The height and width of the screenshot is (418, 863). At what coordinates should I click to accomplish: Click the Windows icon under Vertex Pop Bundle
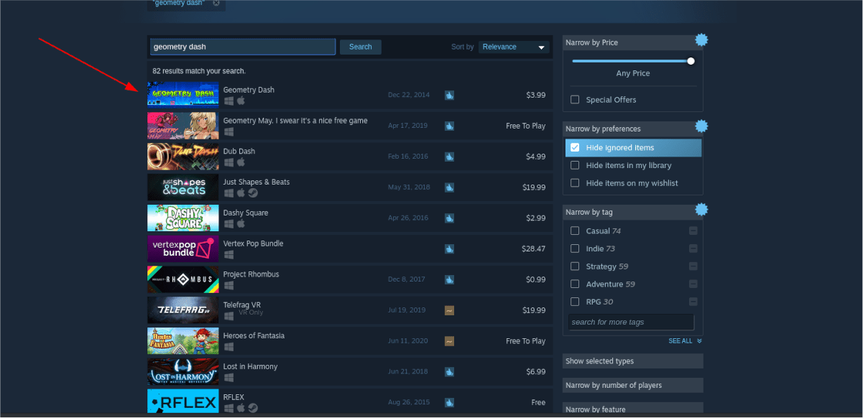coord(229,255)
